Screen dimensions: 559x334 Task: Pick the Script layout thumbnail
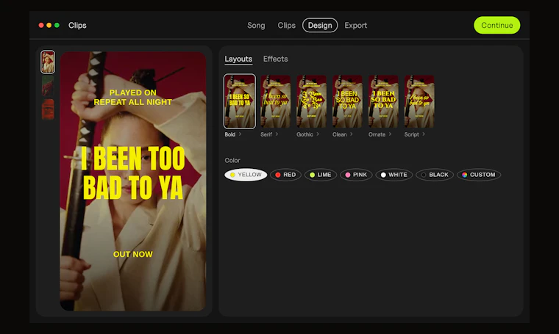[x=419, y=101]
